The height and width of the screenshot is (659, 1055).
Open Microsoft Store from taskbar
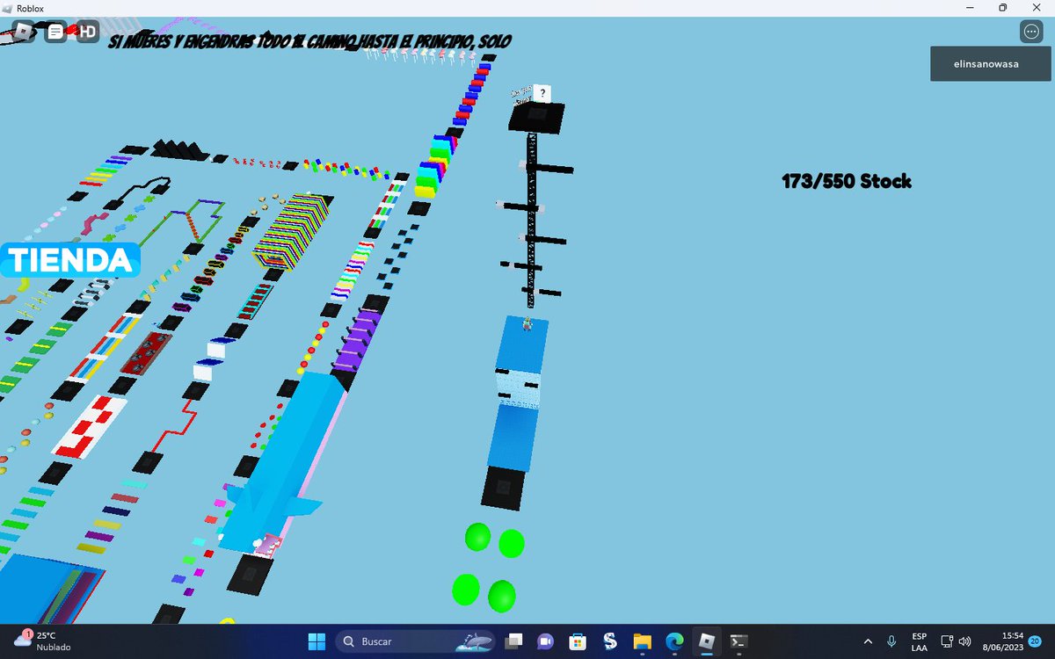coord(578,641)
